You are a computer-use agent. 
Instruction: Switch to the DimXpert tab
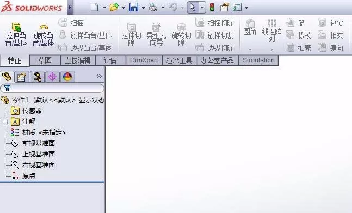point(144,60)
